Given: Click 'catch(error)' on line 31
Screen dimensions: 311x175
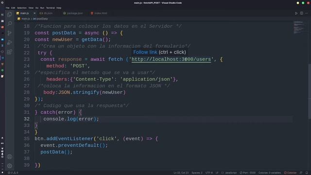Looking at the screenshot, I should [x=58, y=112].
